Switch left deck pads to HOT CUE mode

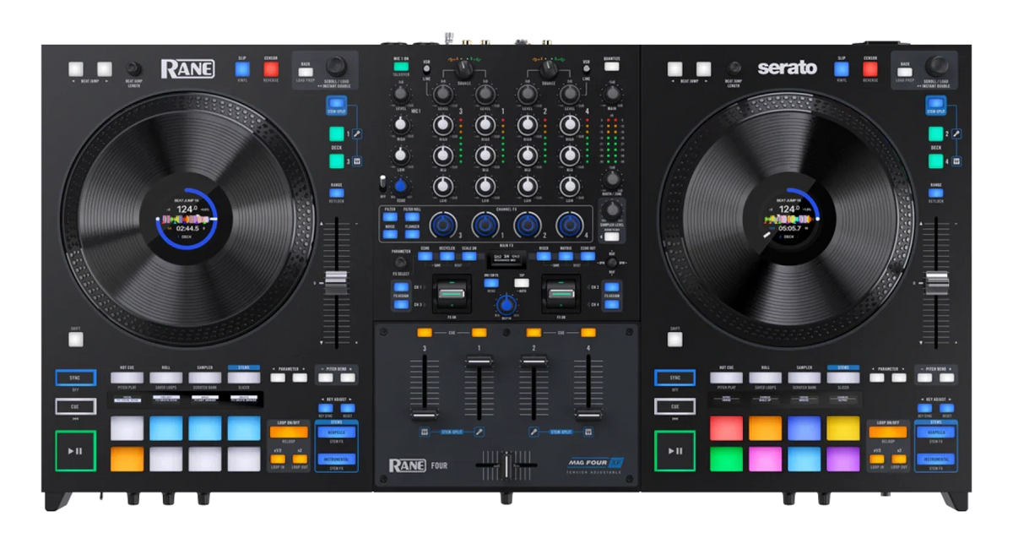point(127,378)
